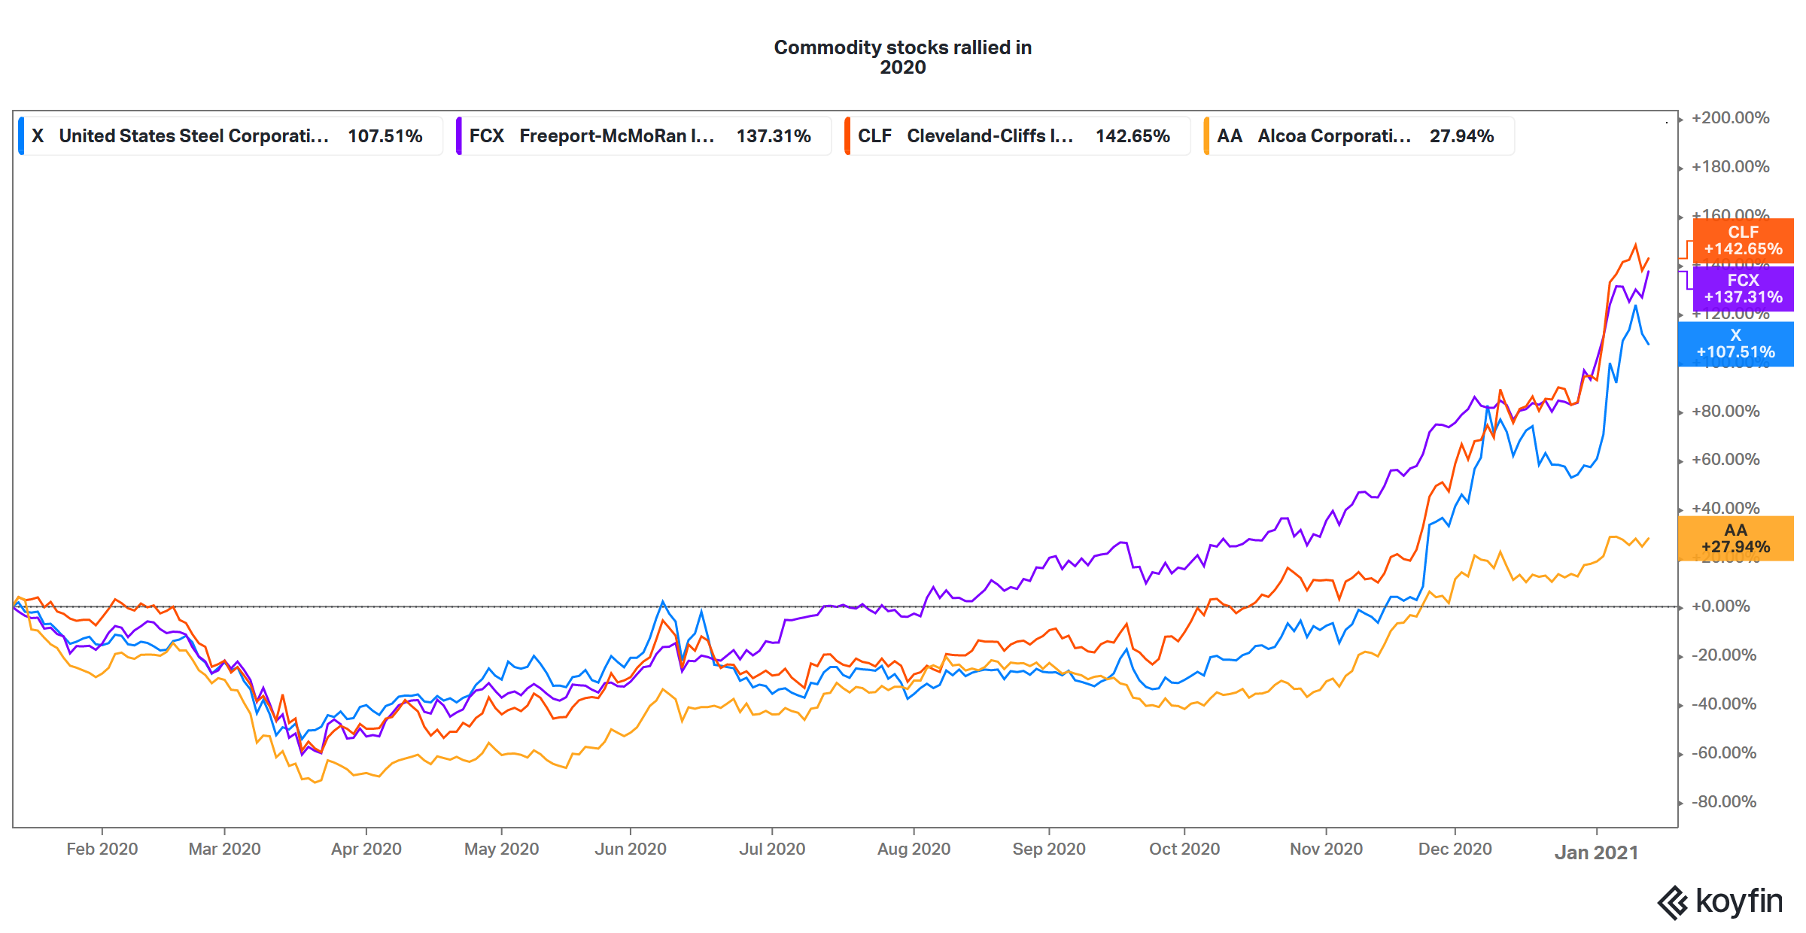Image resolution: width=1806 pixels, height=933 pixels.
Task: Click the '+0.00%' y-axis label
Action: pyautogui.click(x=1721, y=606)
